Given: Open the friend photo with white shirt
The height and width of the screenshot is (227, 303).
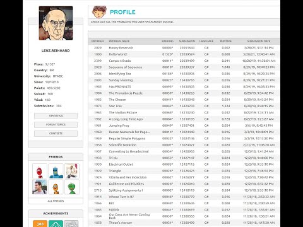Looking at the screenshot, I should point(72,171).
